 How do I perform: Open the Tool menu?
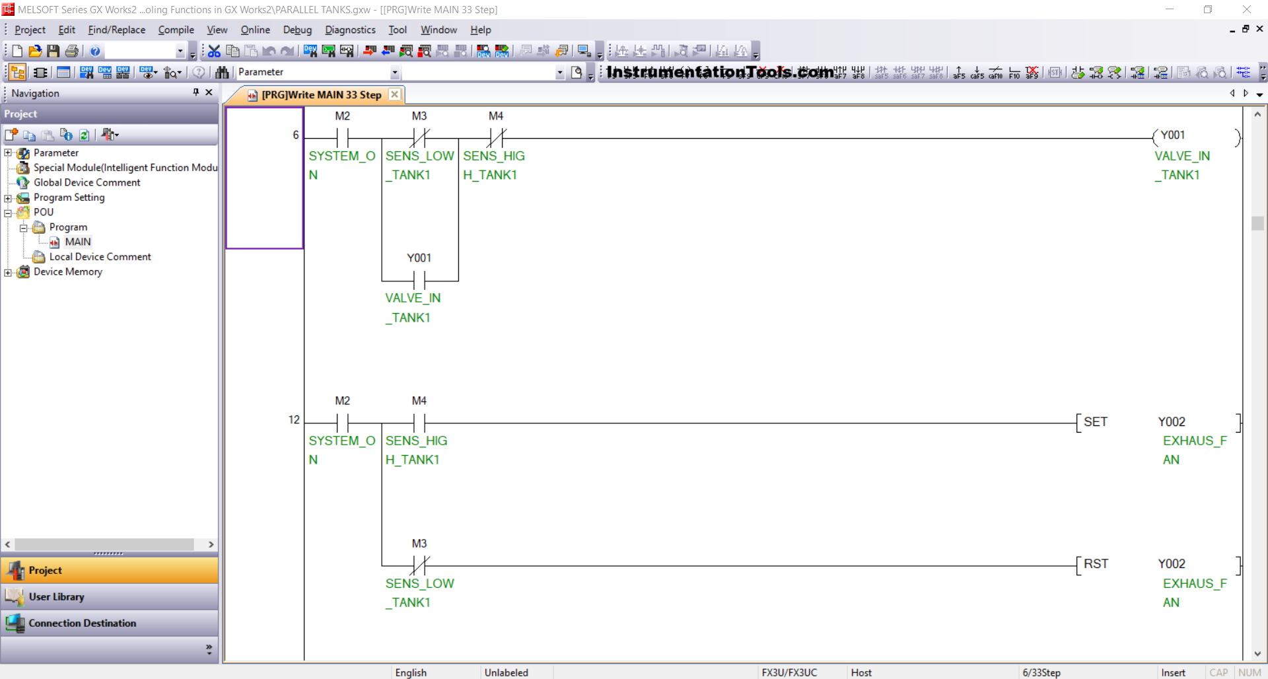coord(398,30)
